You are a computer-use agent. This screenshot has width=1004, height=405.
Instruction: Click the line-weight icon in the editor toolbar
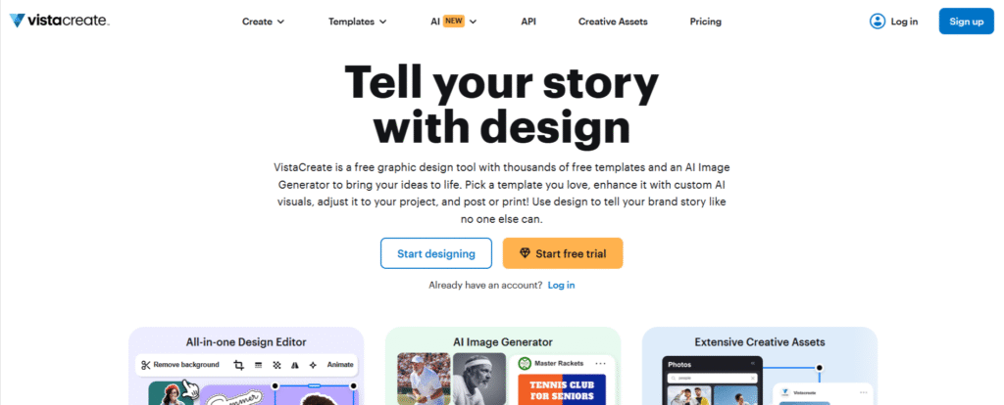tap(259, 365)
